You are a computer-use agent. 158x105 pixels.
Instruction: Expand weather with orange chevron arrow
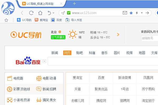coord(118,35)
